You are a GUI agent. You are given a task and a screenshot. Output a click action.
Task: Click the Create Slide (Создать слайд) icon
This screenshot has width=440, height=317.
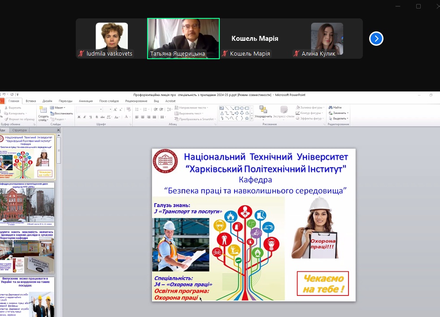[x=43, y=110]
